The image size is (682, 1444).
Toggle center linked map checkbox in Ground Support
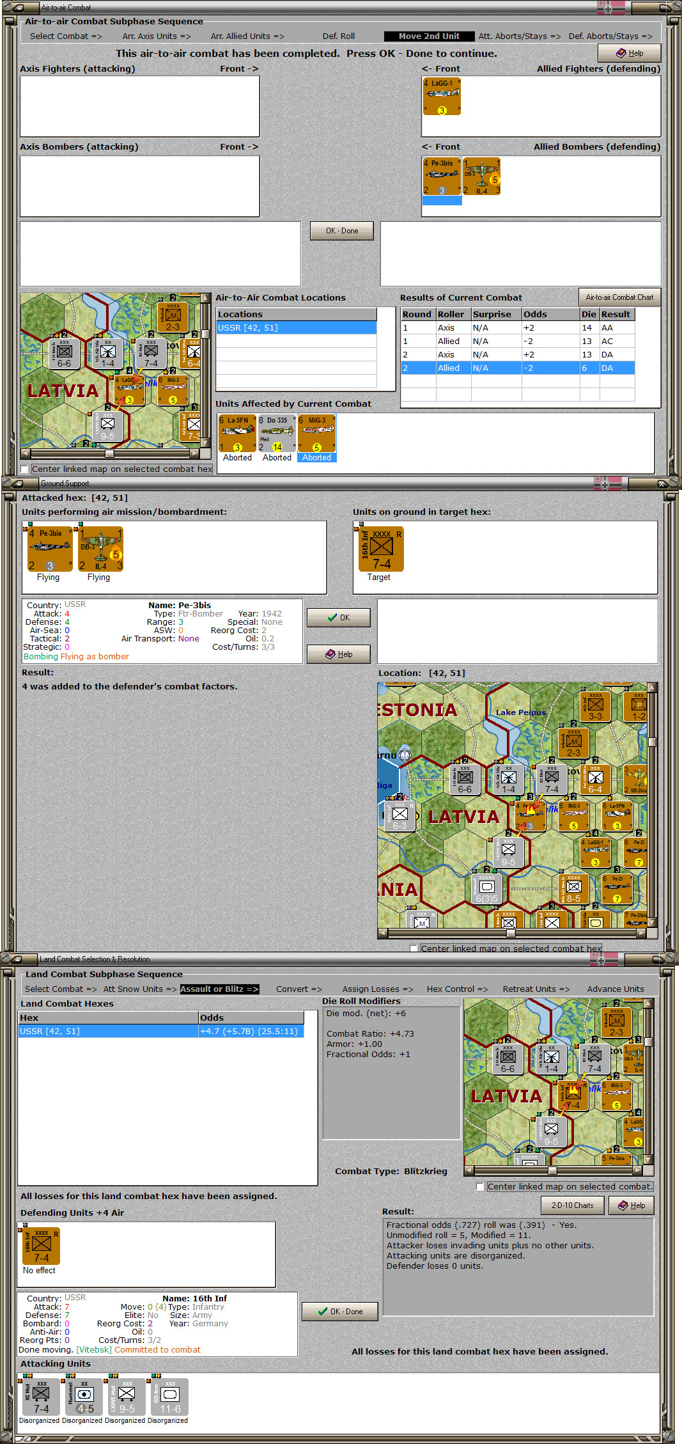414,948
